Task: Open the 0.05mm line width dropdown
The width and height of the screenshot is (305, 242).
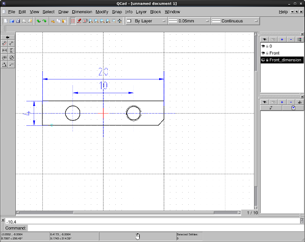Action: pos(189,21)
